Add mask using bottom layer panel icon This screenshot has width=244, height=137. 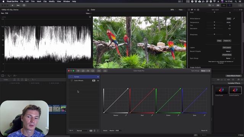coord(91,131)
